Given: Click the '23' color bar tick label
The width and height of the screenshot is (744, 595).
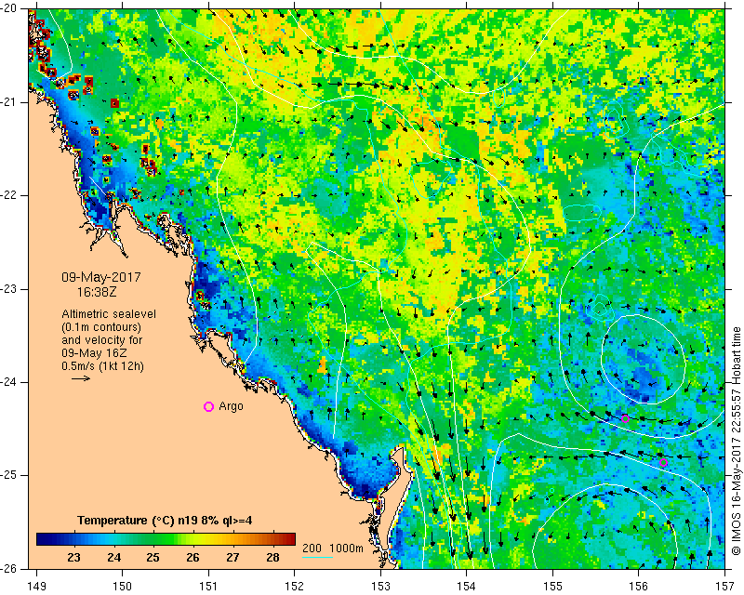Looking at the screenshot, I should coord(74,558).
